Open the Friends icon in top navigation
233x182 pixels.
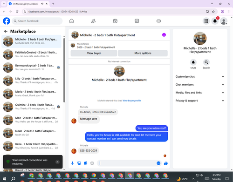coord(93,21)
